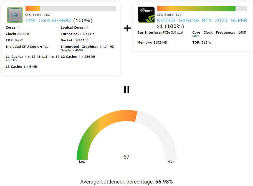253x186 pixels.
Task: Click the 'L2 Cache: 4 x 256 kB' text
Action: tap(78, 57)
